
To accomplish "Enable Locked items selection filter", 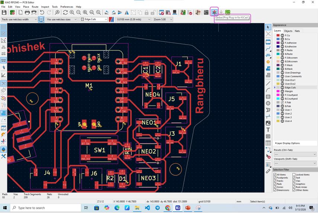I will 294,174.
